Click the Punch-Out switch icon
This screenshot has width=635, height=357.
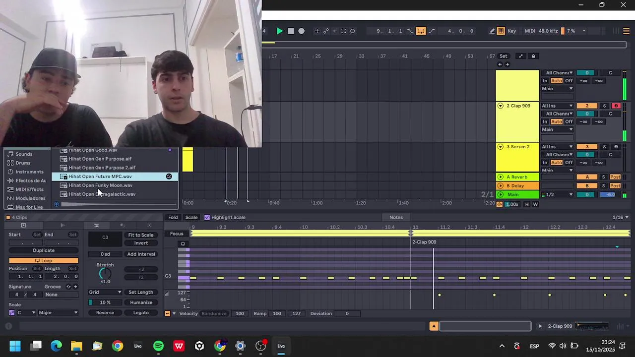(432, 31)
